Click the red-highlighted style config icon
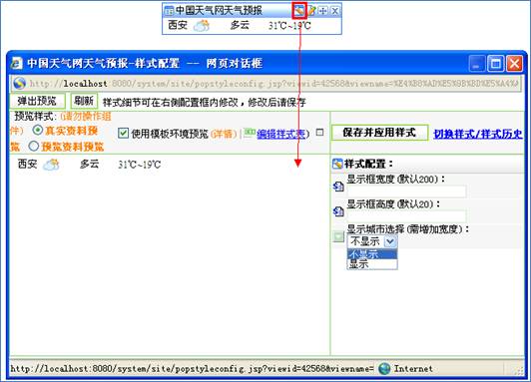 tap(299, 11)
